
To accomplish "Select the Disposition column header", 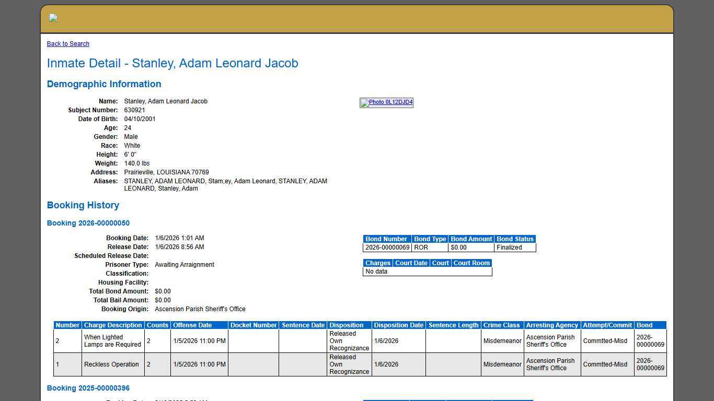I will point(348,325).
